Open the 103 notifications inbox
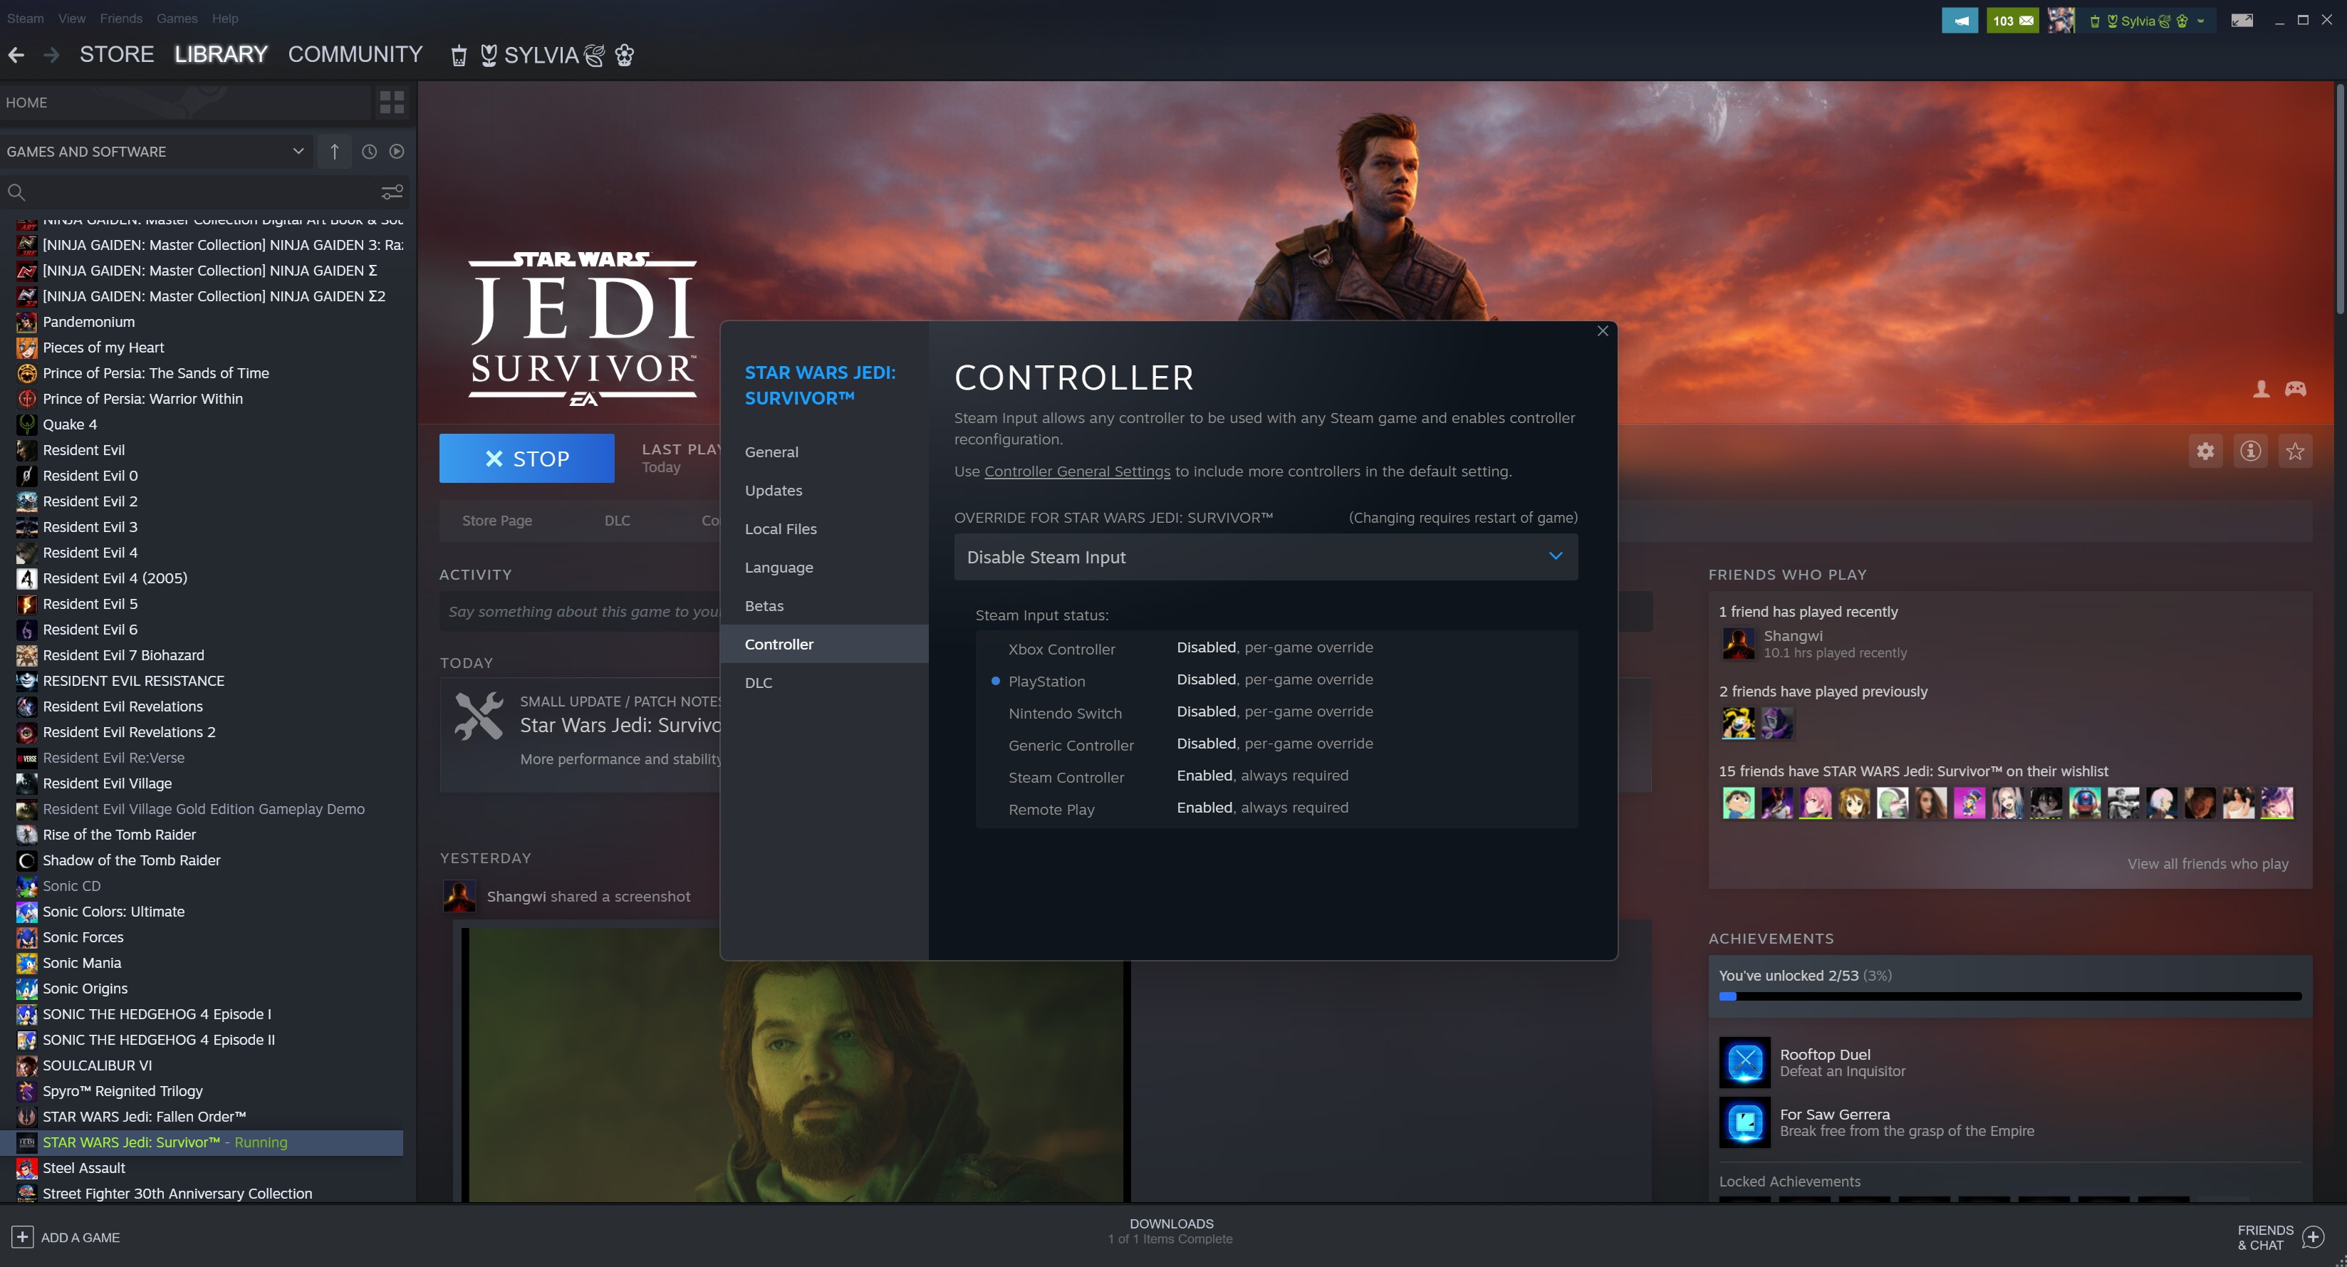 (x=2013, y=20)
